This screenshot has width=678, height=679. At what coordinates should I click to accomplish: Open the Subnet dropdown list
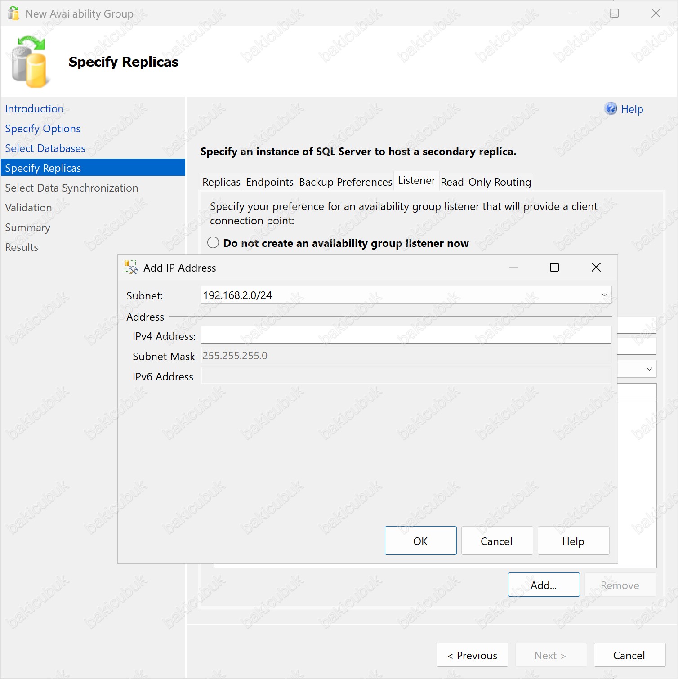pyautogui.click(x=604, y=295)
